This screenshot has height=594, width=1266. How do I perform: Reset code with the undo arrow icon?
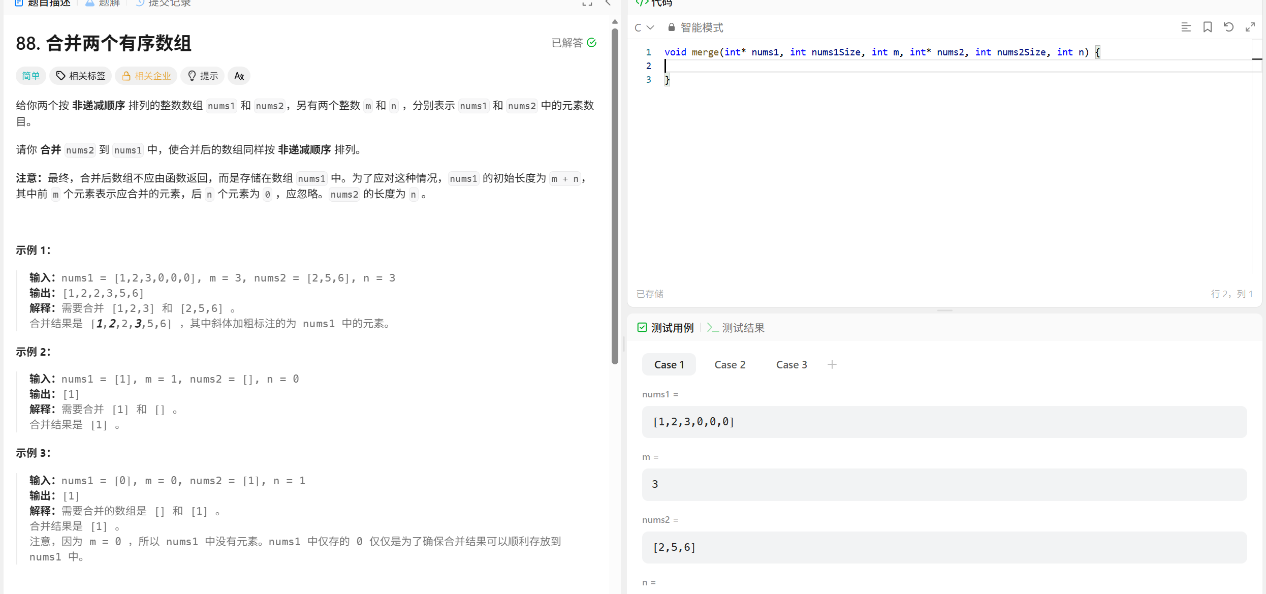pos(1228,27)
